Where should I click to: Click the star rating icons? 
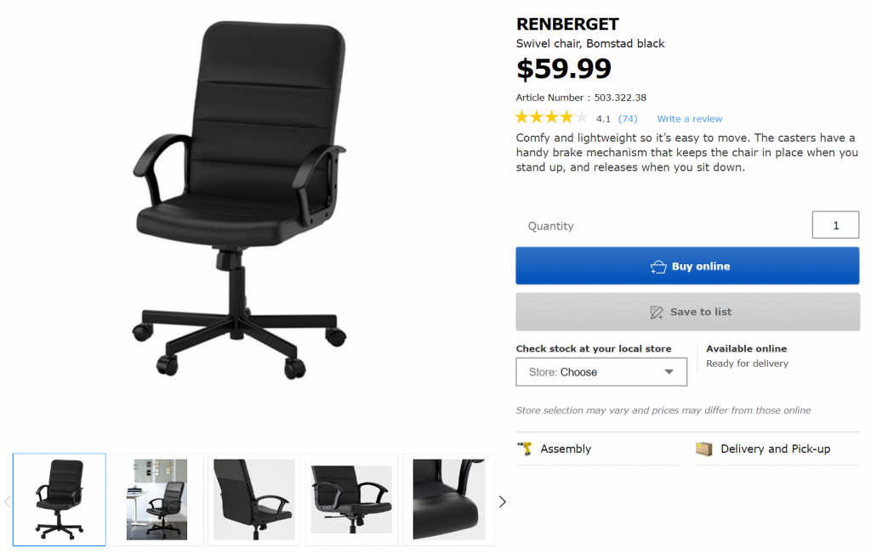(x=551, y=117)
